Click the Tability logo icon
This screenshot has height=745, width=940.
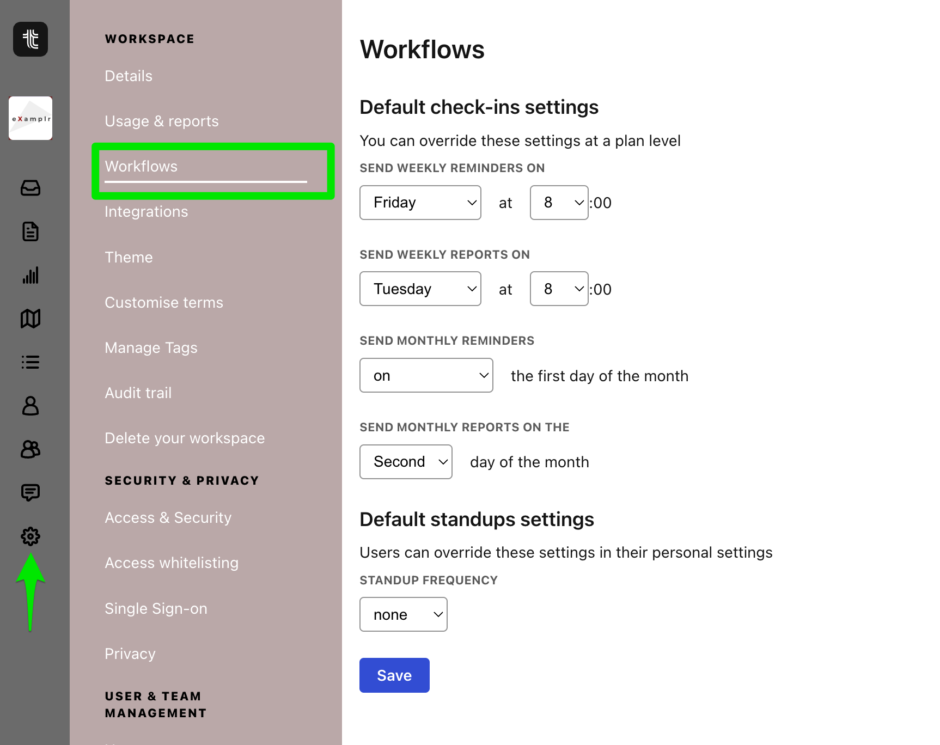tap(30, 39)
